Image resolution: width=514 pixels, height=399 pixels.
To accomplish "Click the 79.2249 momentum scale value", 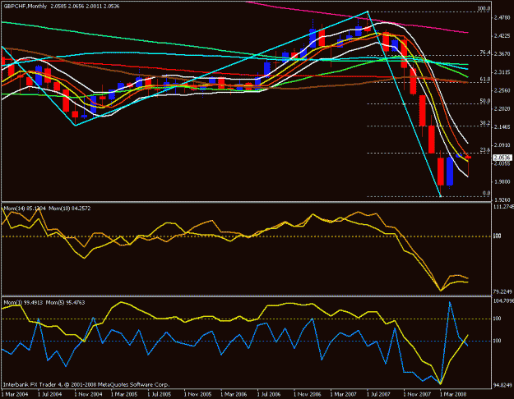I will [502, 291].
